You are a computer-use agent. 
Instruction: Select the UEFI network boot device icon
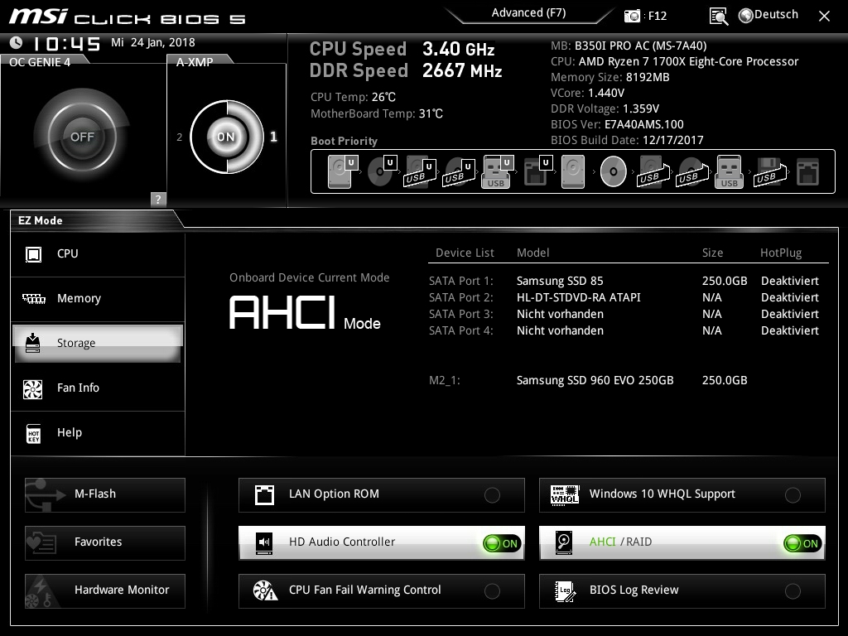(537, 171)
